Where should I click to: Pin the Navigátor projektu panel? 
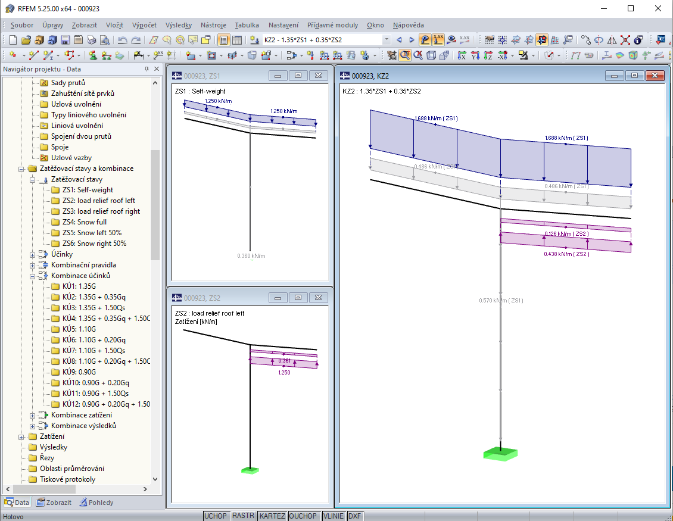(x=147, y=68)
